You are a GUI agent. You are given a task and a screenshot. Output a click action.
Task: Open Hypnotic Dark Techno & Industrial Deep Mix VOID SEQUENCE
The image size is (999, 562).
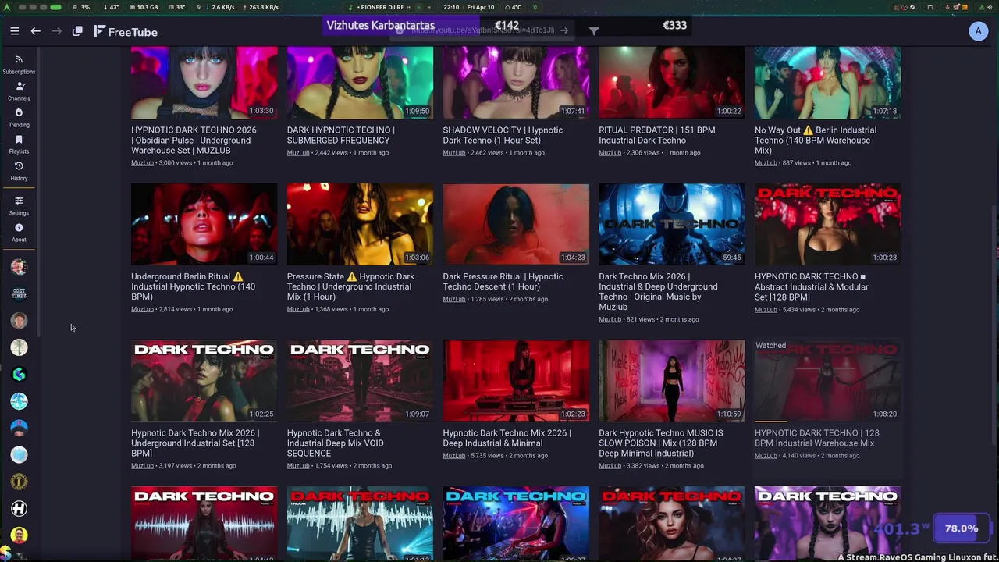click(335, 443)
